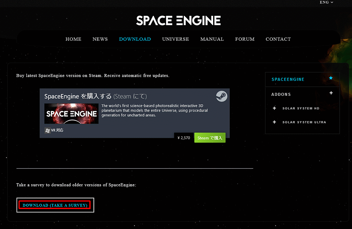
Task: Open the Steam logo icon in widget
Action: click(222, 96)
